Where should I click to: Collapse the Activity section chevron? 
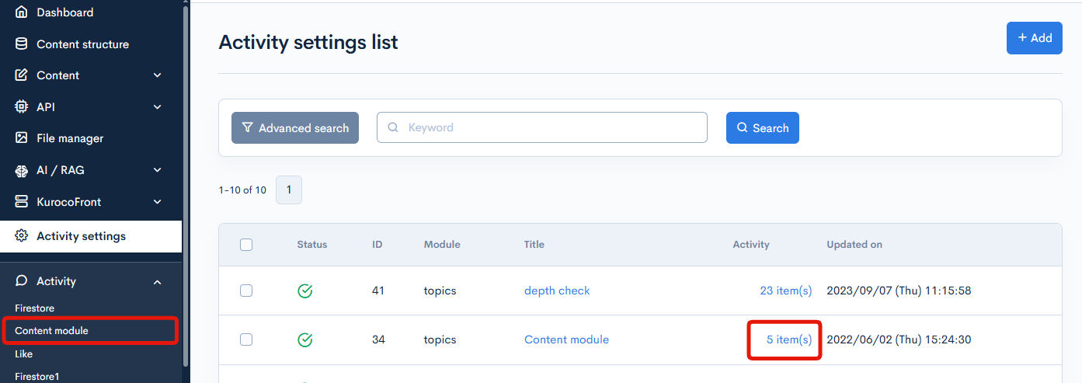158,281
